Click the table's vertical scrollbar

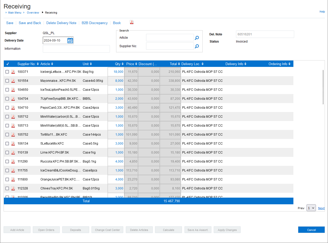point(323,87)
